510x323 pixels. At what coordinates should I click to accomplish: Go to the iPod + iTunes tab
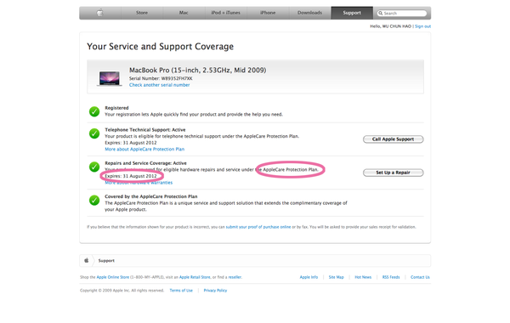pyautogui.click(x=226, y=13)
